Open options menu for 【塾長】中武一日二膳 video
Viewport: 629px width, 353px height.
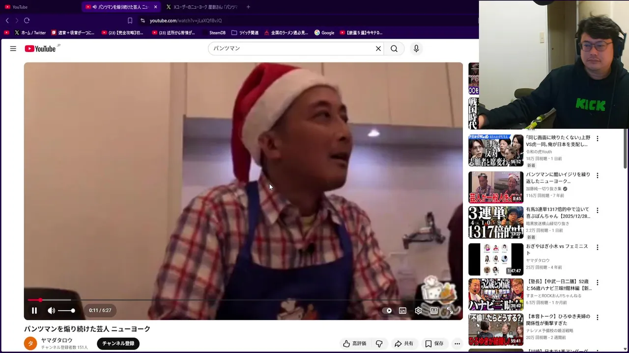[598, 283]
